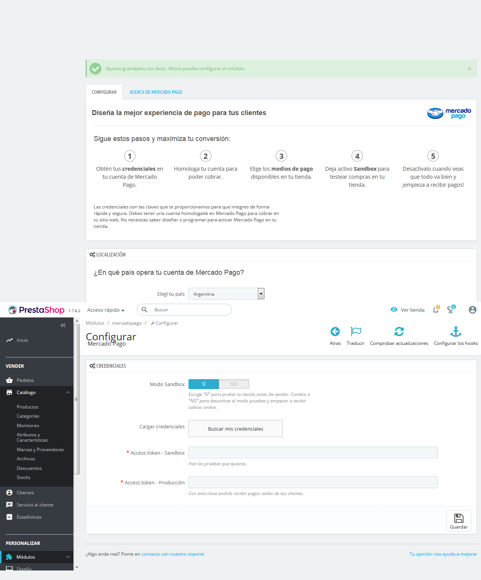Switch to the CONFIGURAR tab
Image resolution: width=481 pixels, height=580 pixels.
[x=104, y=92]
